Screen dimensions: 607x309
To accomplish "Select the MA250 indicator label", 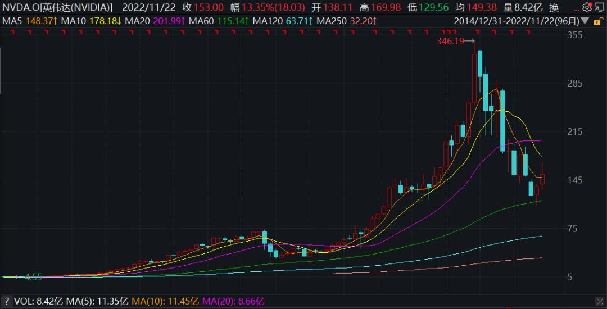I will 347,21.
